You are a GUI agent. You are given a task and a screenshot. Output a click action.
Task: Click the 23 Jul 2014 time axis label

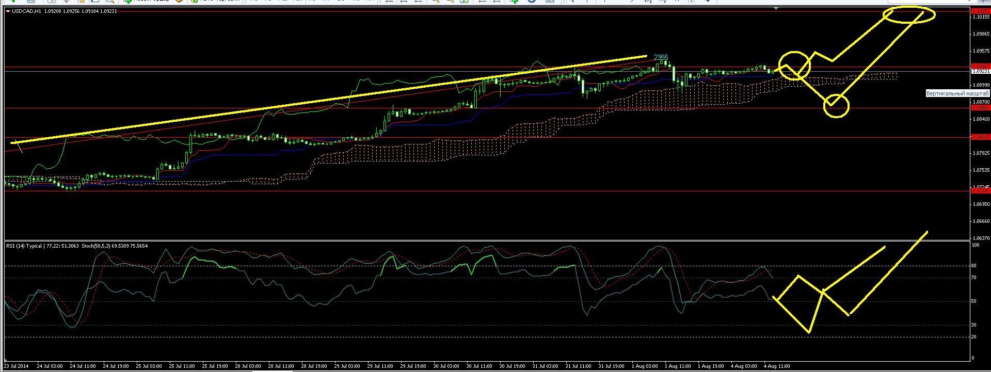tap(17, 366)
